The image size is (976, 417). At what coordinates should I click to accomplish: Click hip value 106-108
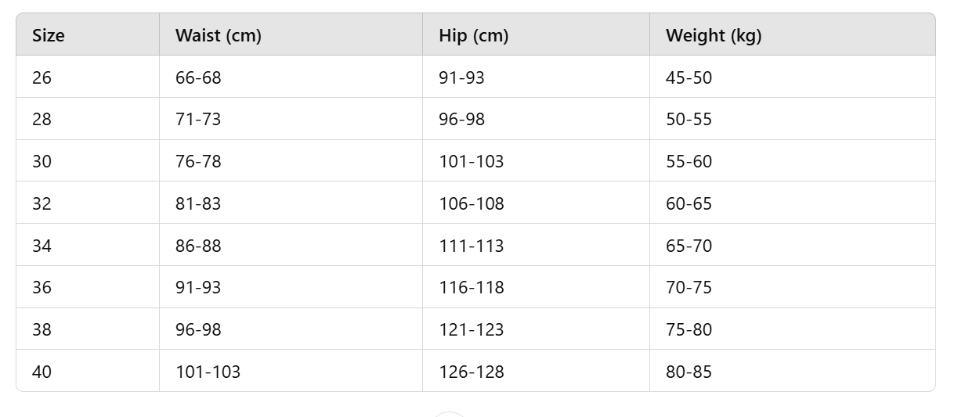click(472, 203)
